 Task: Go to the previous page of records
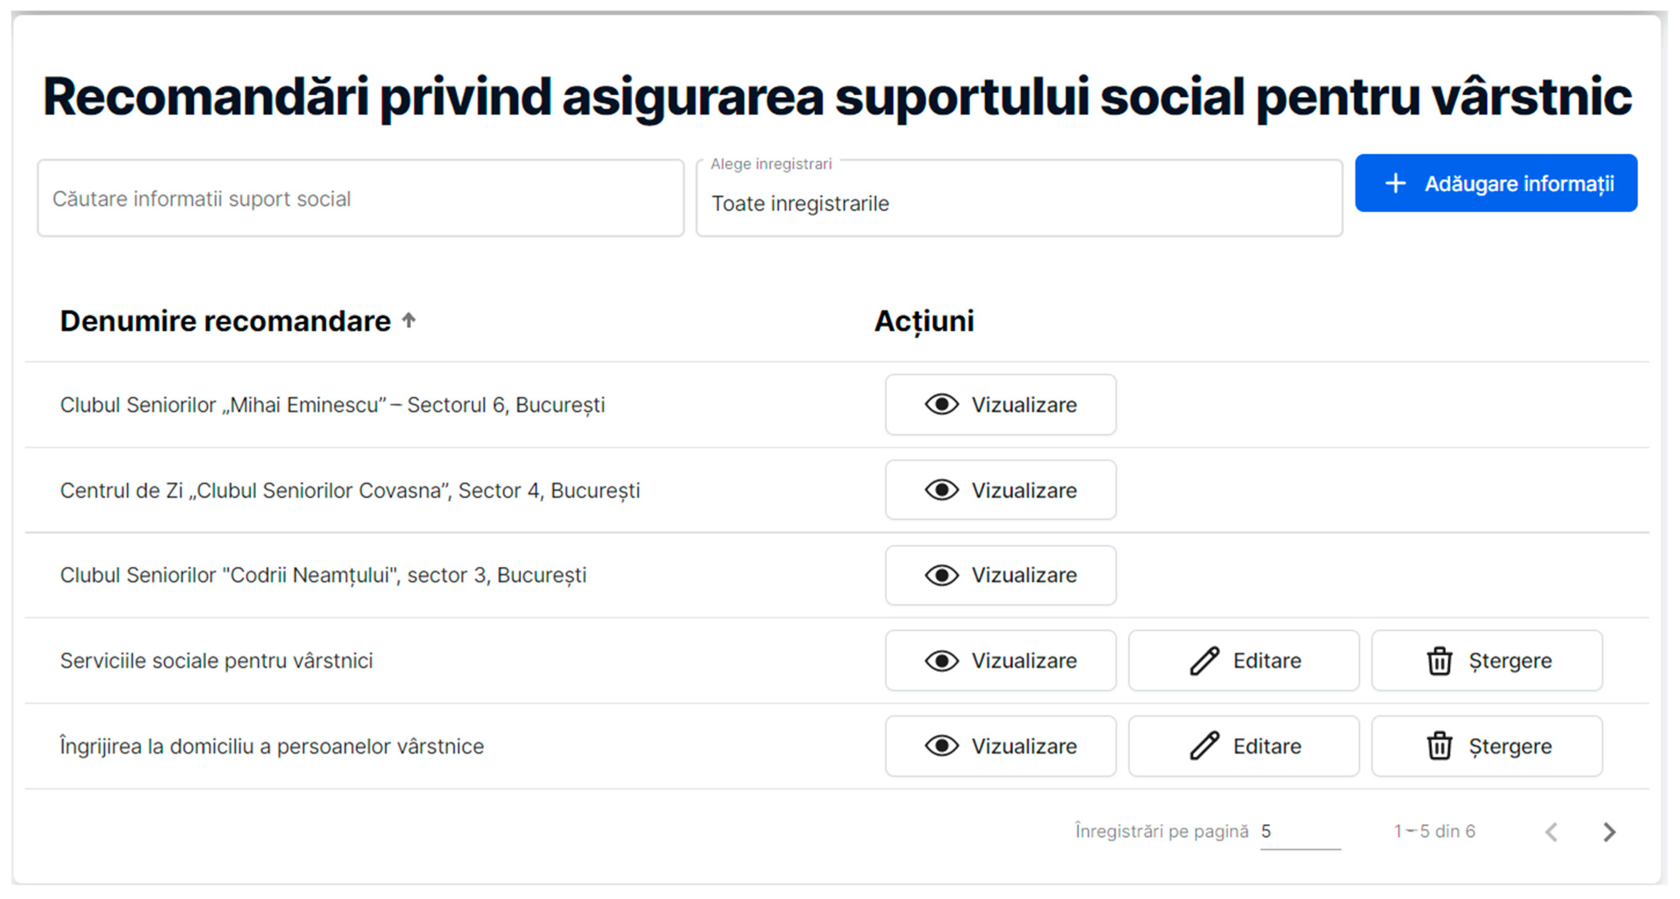[1552, 831]
